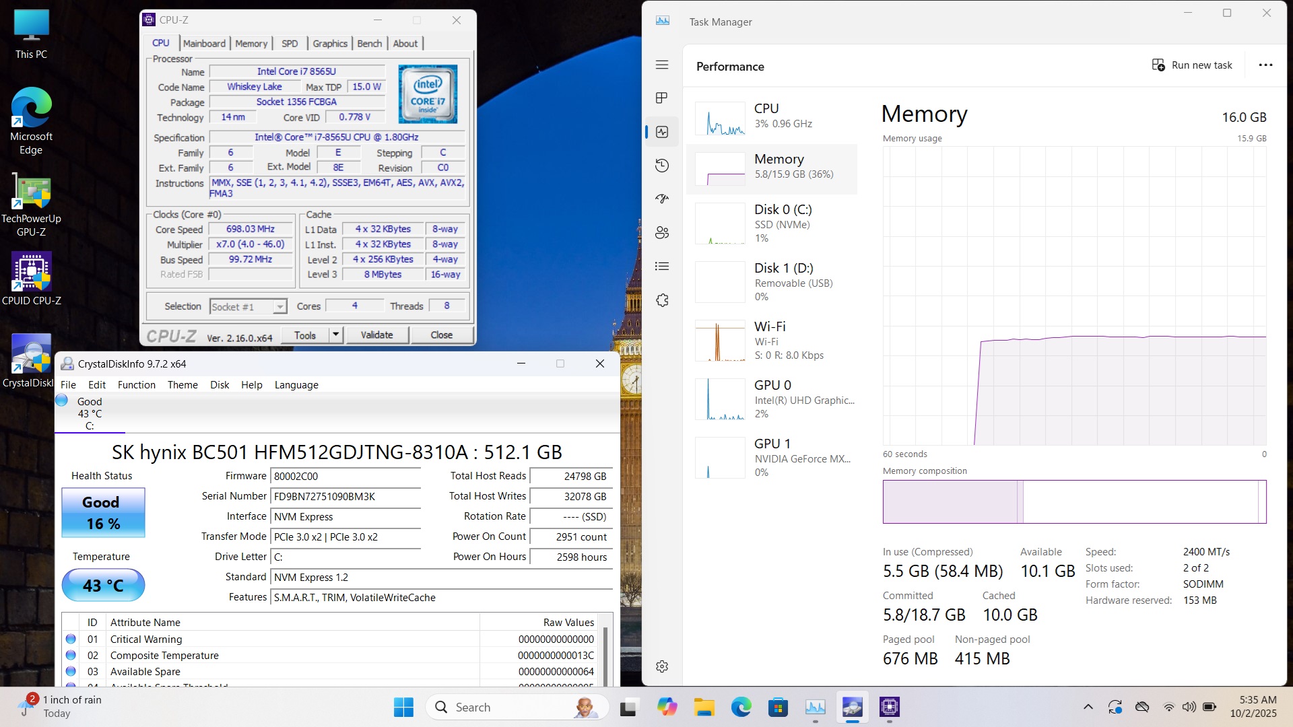Screen dimensions: 1293x727
Task: Open Details list icon in Task Manager
Action: click(x=662, y=267)
